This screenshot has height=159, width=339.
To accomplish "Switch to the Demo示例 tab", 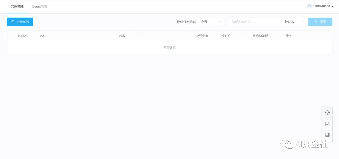I will (40, 7).
